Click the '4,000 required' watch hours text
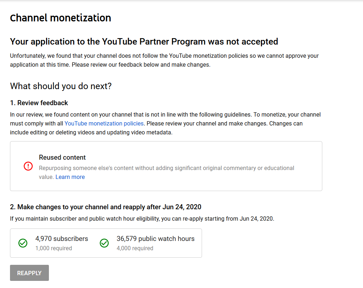This screenshot has height=288, width=363. (135, 248)
